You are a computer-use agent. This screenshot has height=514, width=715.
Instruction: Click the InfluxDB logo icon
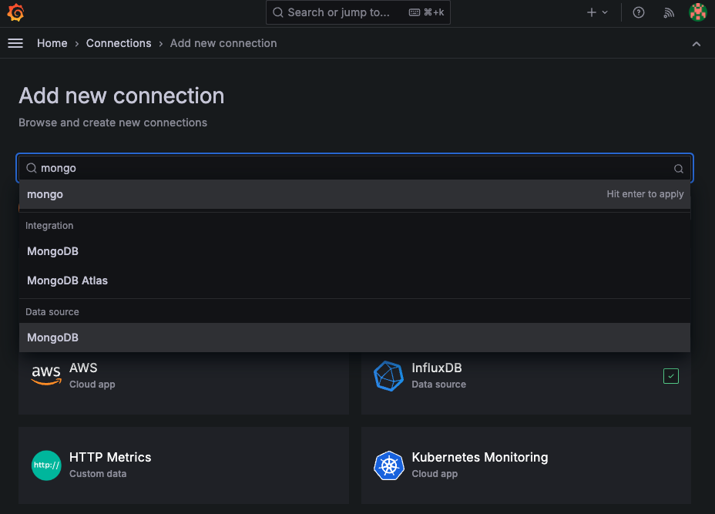[x=388, y=375]
